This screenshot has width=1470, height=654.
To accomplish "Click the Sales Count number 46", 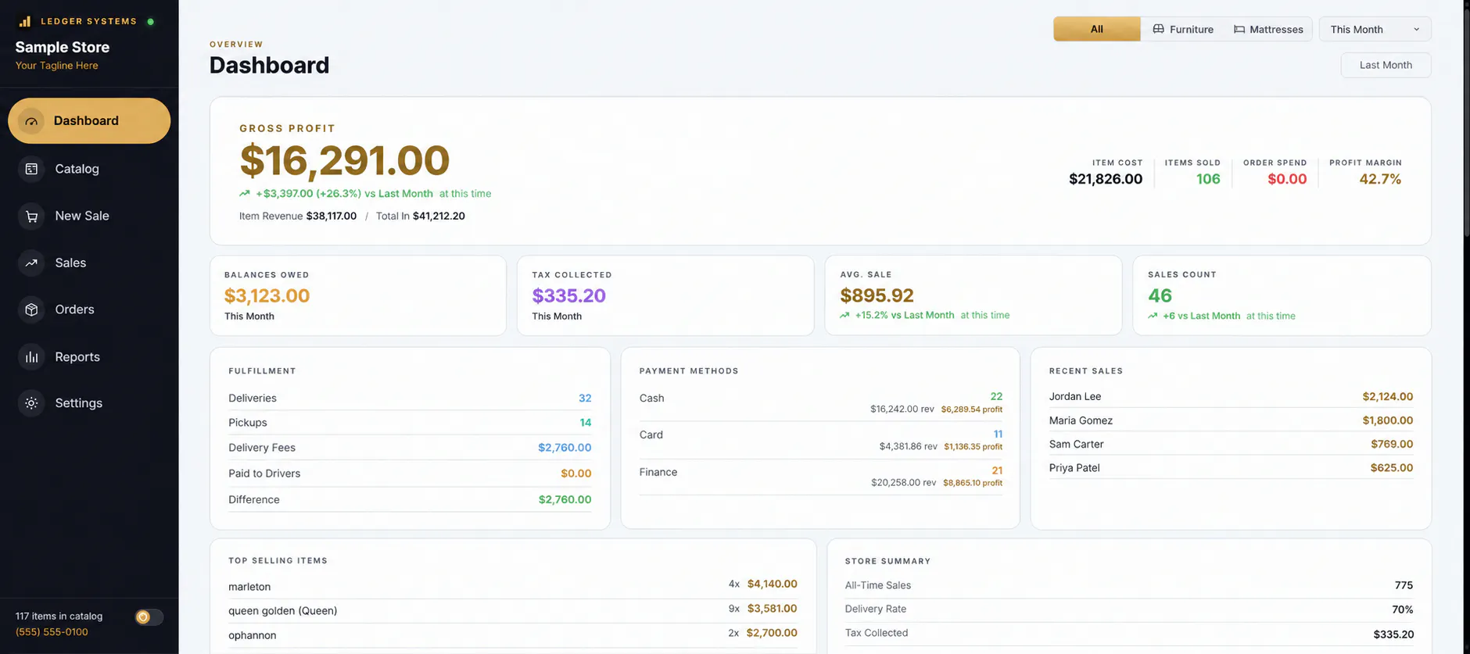I will (x=1160, y=295).
